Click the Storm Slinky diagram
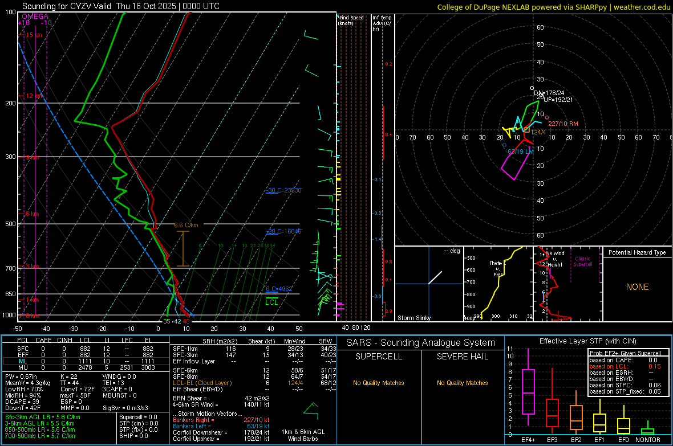This screenshot has width=673, height=446. [x=429, y=284]
